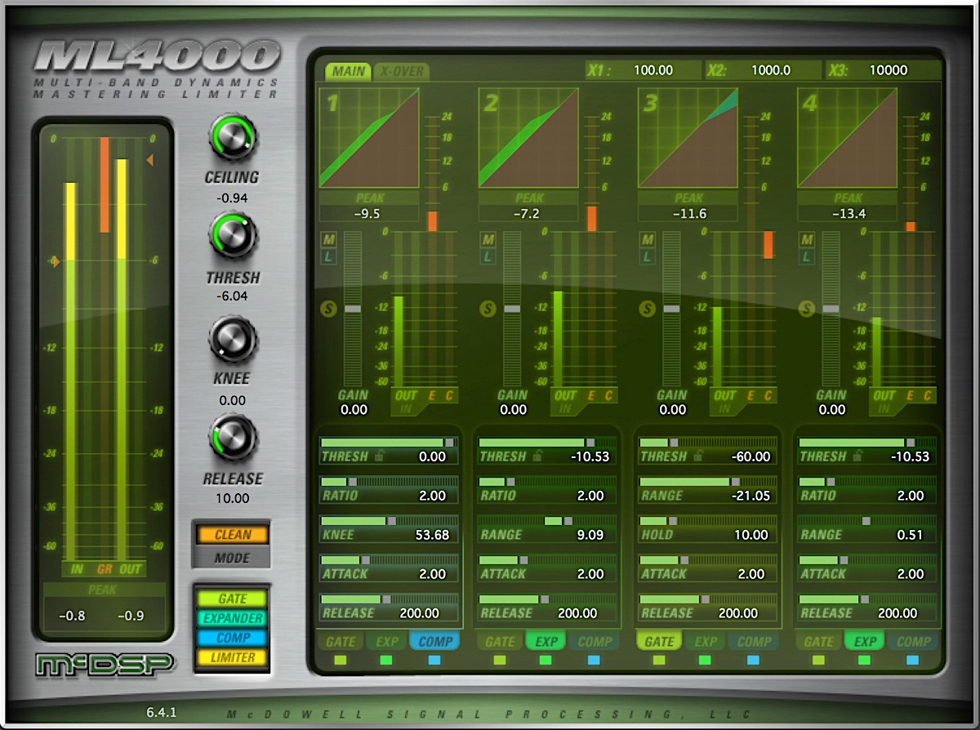The image size is (980, 730).
Task: Click the MODE button
Action: 233,559
